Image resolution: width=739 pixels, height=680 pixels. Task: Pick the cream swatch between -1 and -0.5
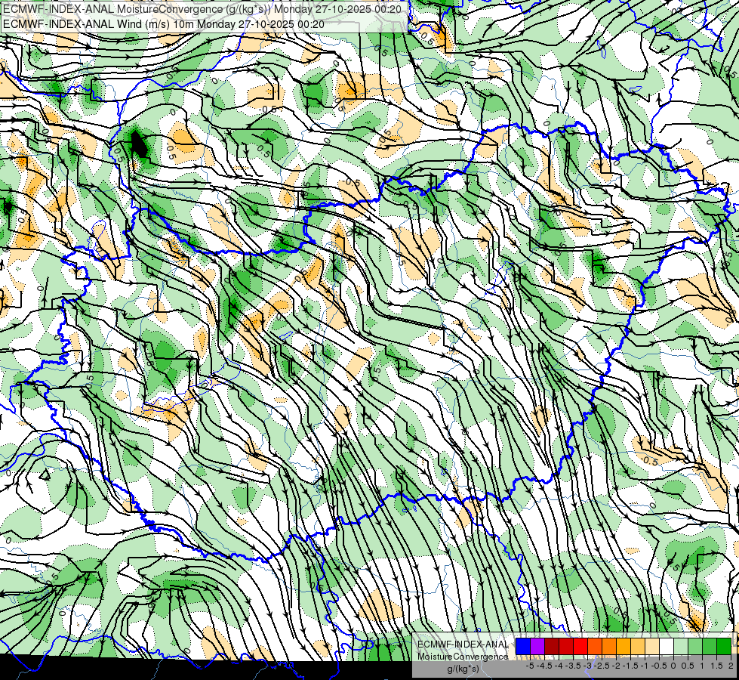(652, 647)
